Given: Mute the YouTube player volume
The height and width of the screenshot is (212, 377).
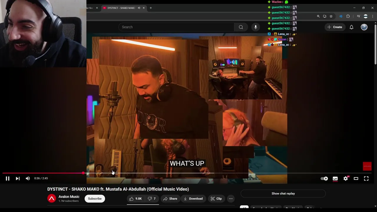Looking at the screenshot, I should pyautogui.click(x=28, y=178).
